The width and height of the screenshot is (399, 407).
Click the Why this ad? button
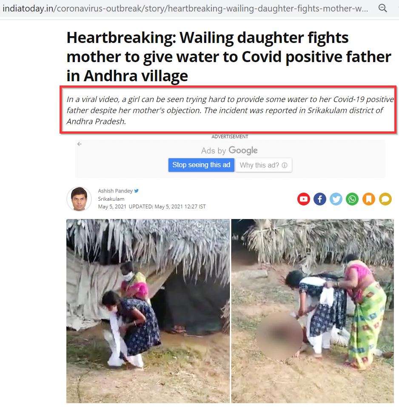pos(263,165)
